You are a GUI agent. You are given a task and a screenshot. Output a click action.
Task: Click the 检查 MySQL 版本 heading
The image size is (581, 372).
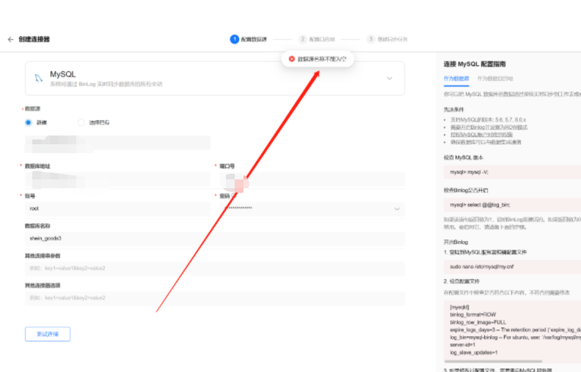[463, 157]
